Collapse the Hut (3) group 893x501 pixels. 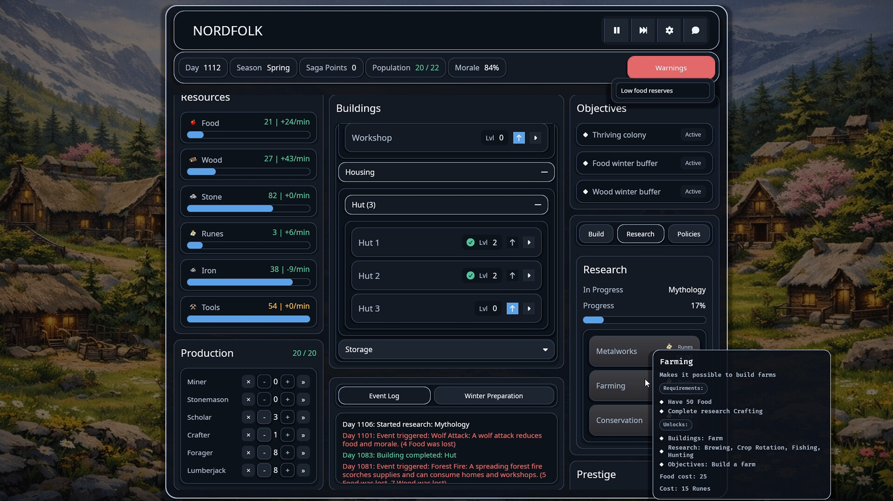pos(446,205)
